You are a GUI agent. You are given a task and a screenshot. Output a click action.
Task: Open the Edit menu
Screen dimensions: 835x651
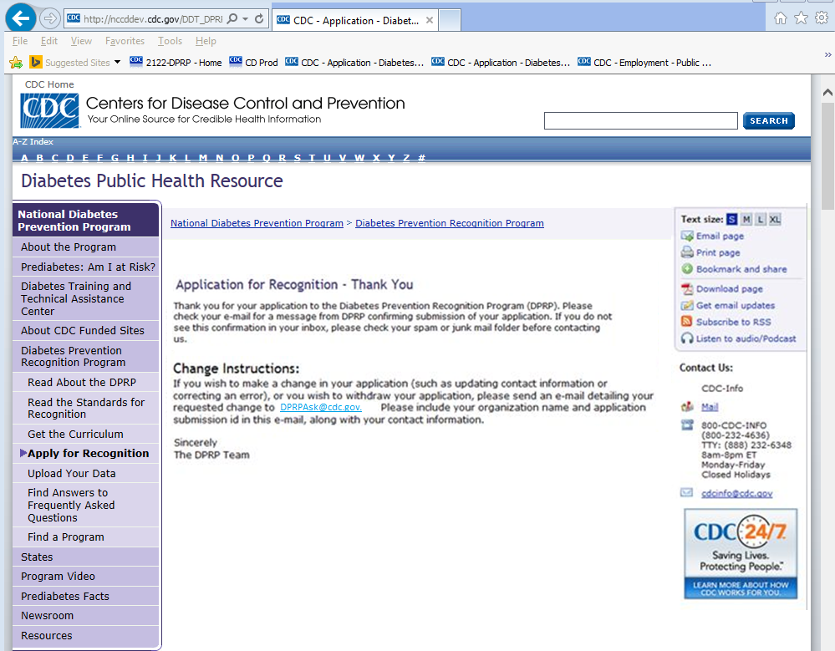[49, 41]
